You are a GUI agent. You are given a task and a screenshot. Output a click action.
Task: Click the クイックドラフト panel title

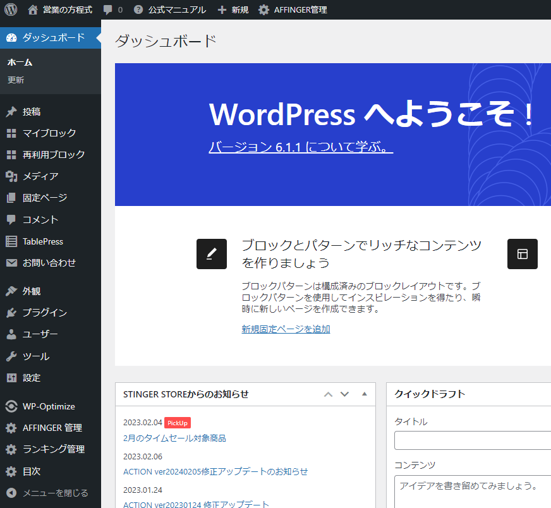tap(430, 394)
